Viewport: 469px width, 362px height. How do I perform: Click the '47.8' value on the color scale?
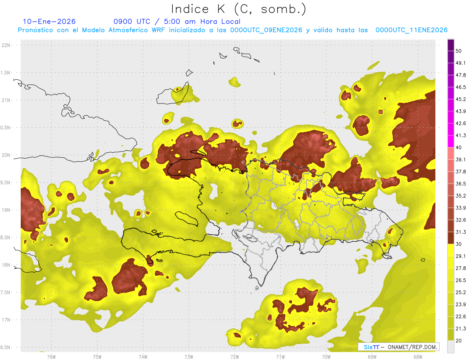(461, 75)
